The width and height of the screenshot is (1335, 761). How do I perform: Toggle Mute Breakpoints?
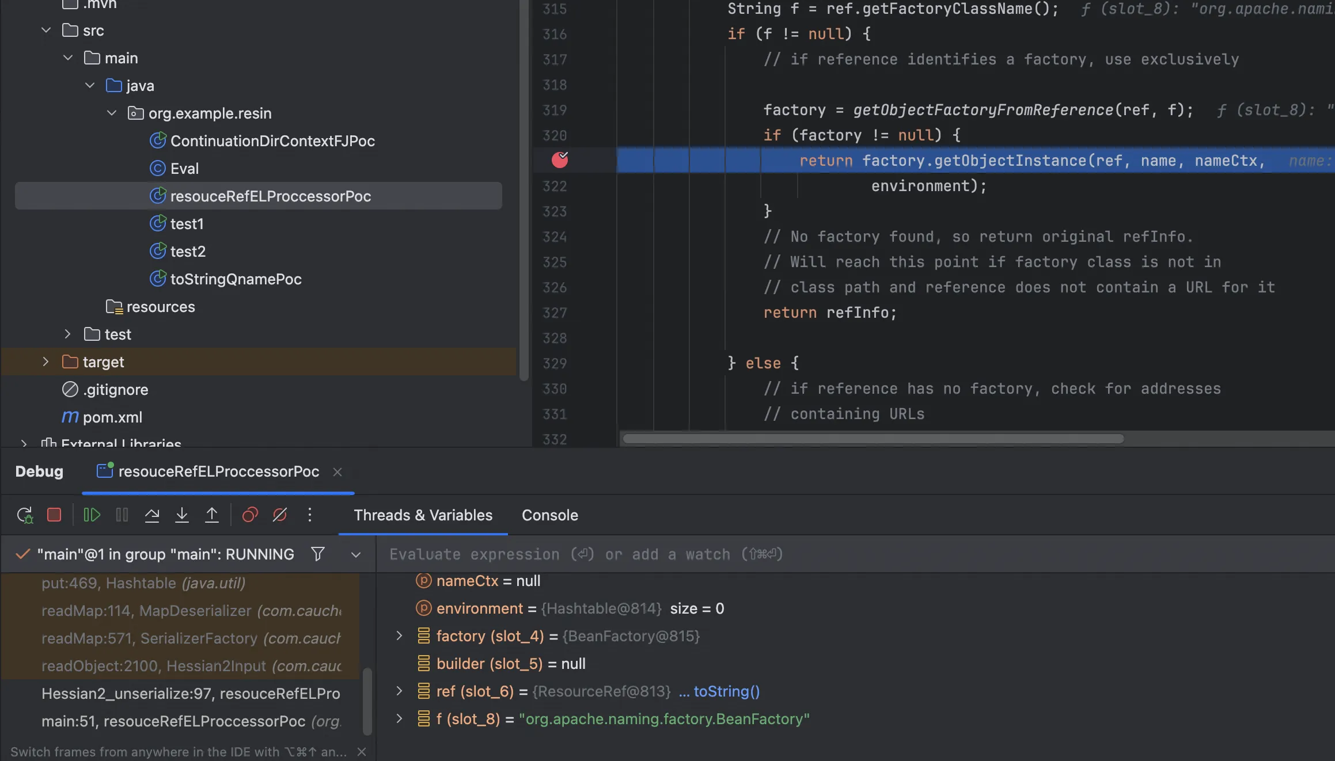coord(280,515)
